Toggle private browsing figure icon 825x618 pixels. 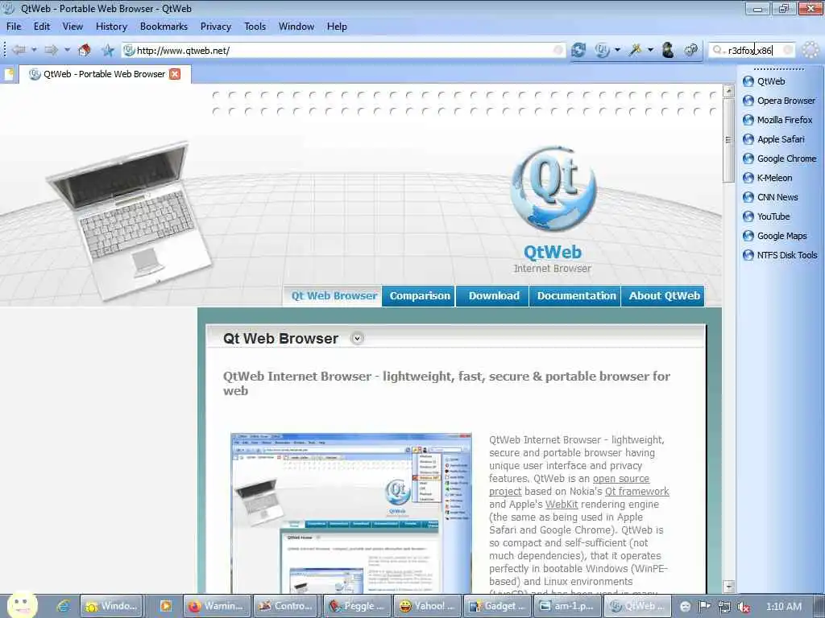(668, 51)
